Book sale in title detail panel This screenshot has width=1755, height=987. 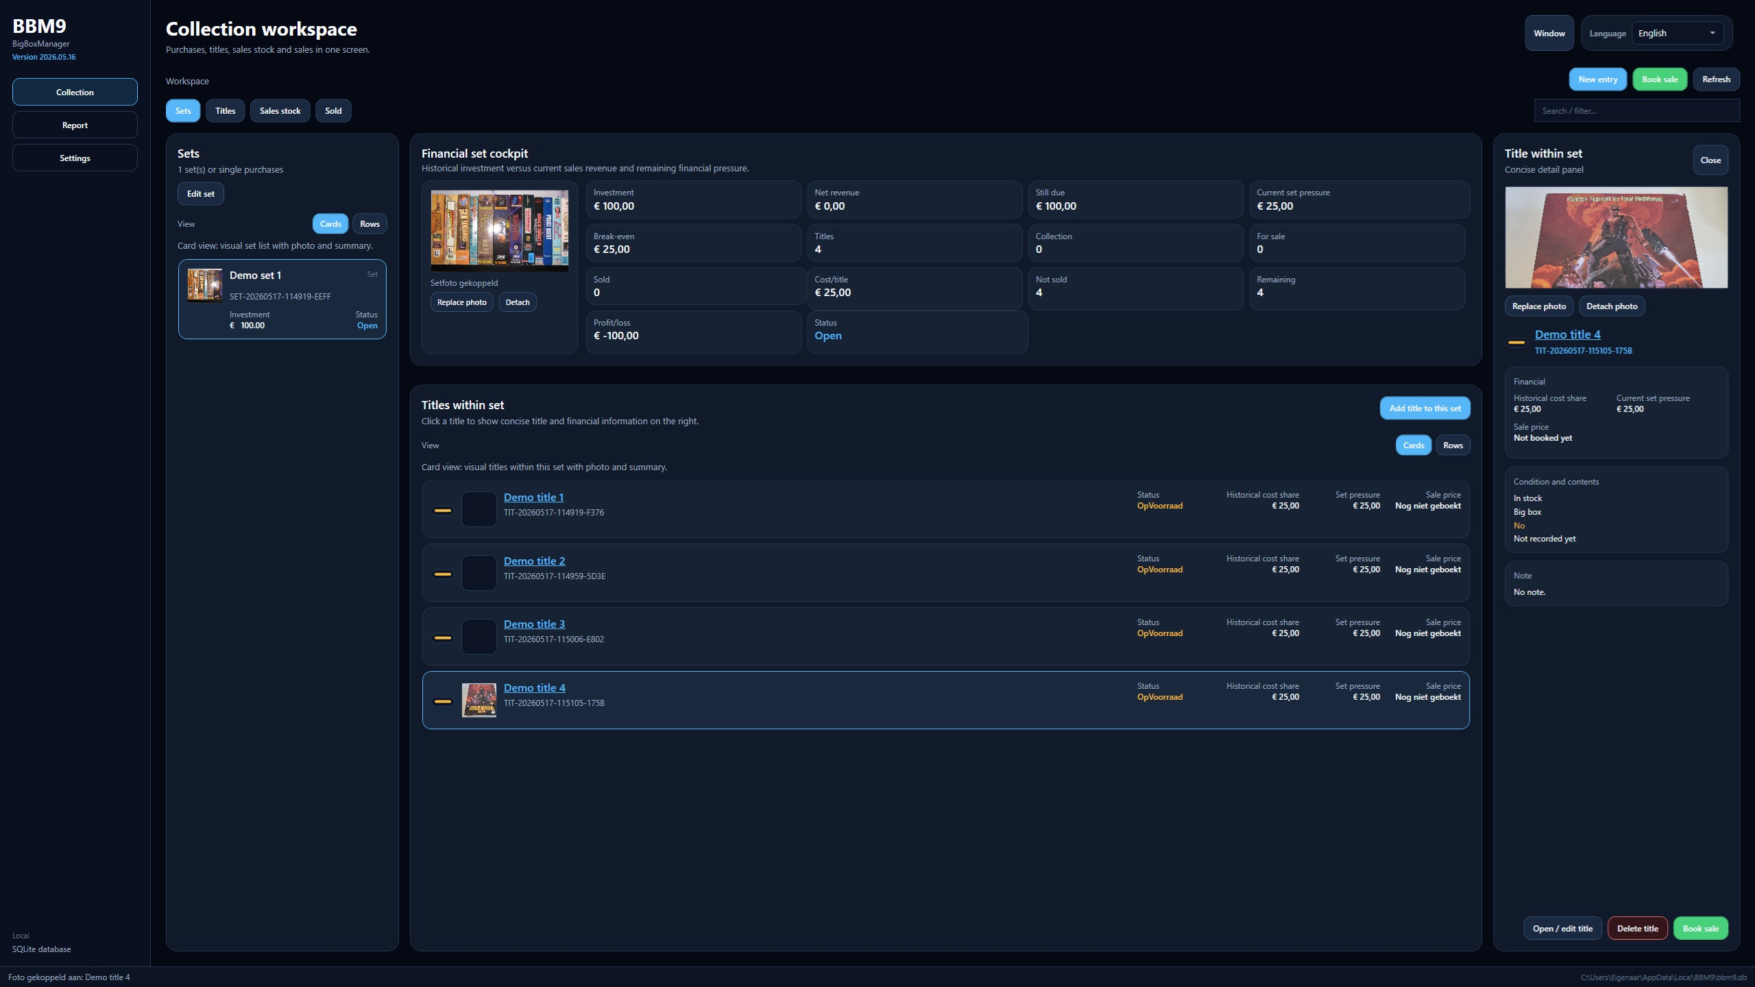(1700, 929)
